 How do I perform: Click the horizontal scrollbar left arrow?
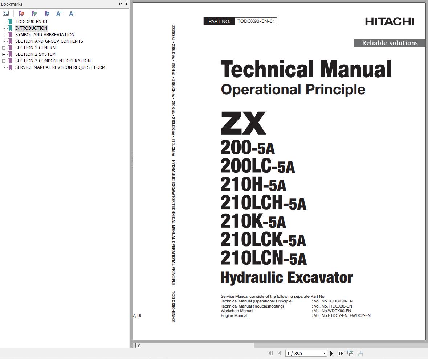click(x=139, y=345)
